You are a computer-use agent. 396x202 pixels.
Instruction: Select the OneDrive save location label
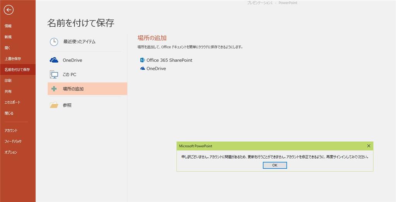click(x=72, y=60)
